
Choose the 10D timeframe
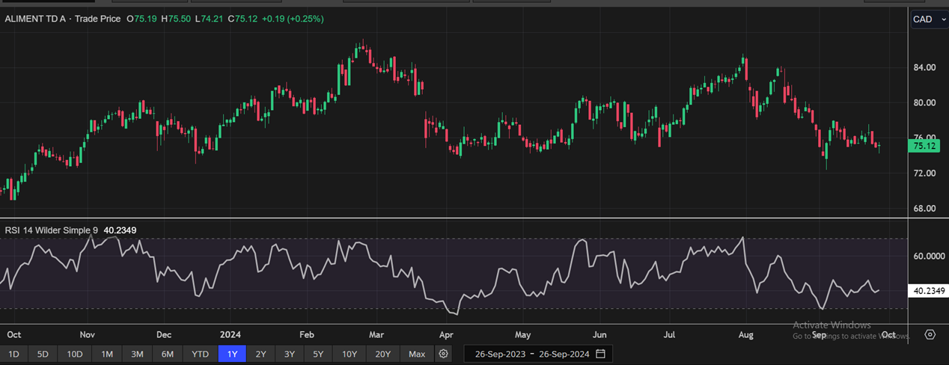pos(74,354)
